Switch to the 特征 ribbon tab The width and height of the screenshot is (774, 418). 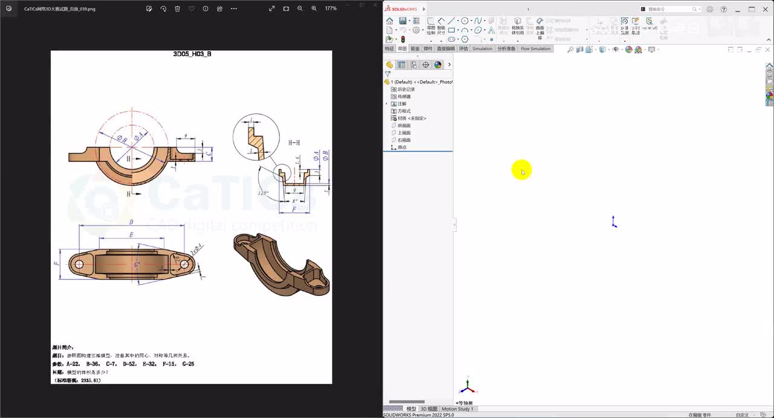(389, 48)
